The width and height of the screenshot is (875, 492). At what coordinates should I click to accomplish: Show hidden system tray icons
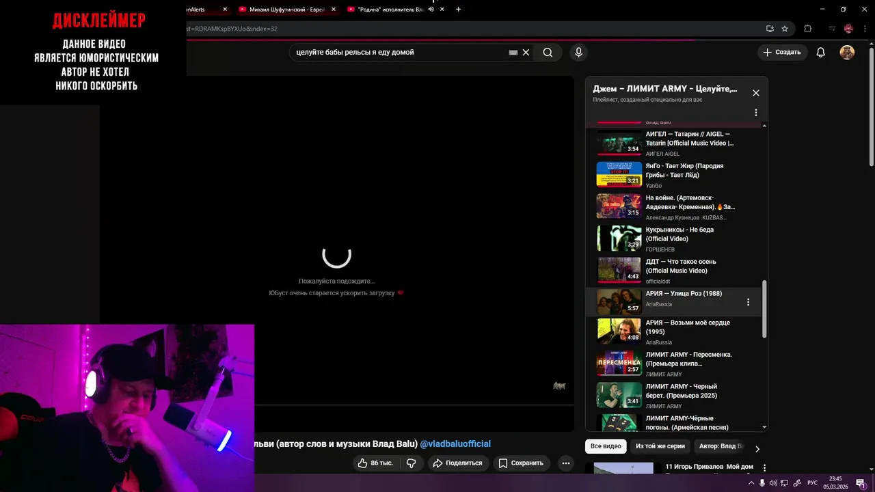[751, 483]
